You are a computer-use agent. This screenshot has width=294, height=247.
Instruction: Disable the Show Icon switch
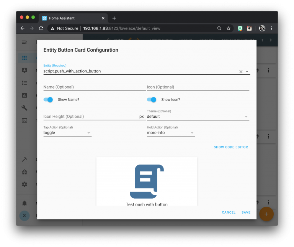[x=152, y=100]
